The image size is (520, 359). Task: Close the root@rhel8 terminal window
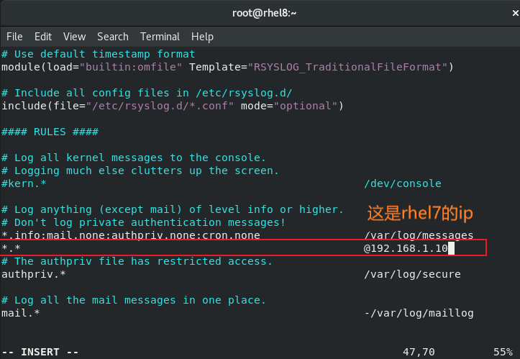click(516, 13)
